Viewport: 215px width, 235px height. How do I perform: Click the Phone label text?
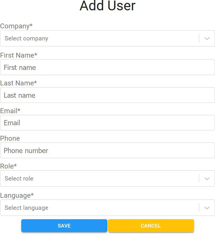10,138
